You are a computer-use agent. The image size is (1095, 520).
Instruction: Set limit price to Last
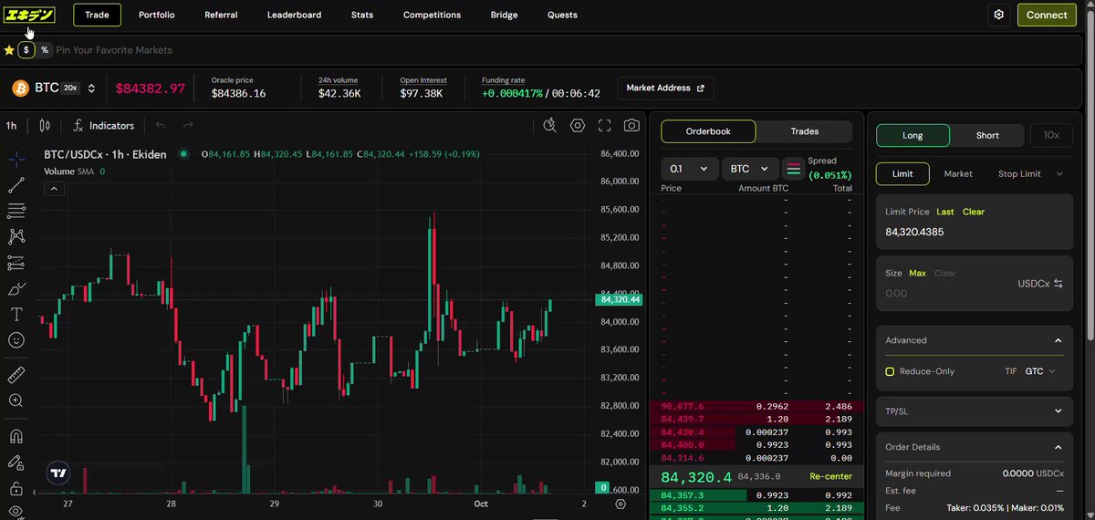945,212
